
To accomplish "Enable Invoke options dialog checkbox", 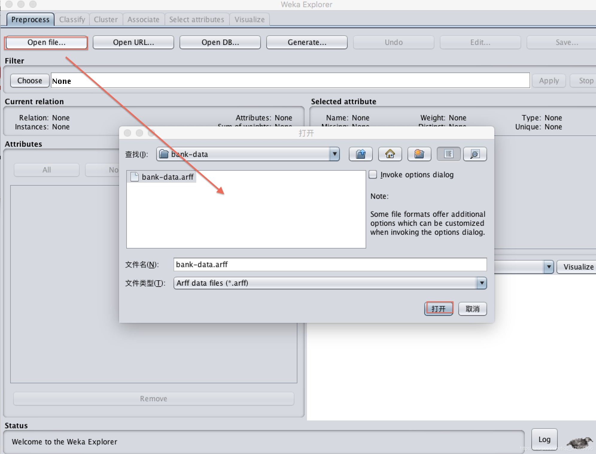I will pyautogui.click(x=373, y=175).
